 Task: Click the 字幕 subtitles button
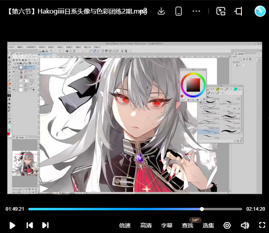[x=167, y=225]
